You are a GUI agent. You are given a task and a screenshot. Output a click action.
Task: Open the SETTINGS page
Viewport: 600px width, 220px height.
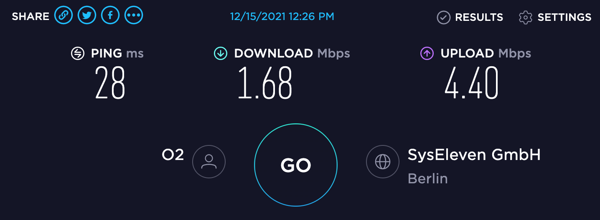(564, 17)
